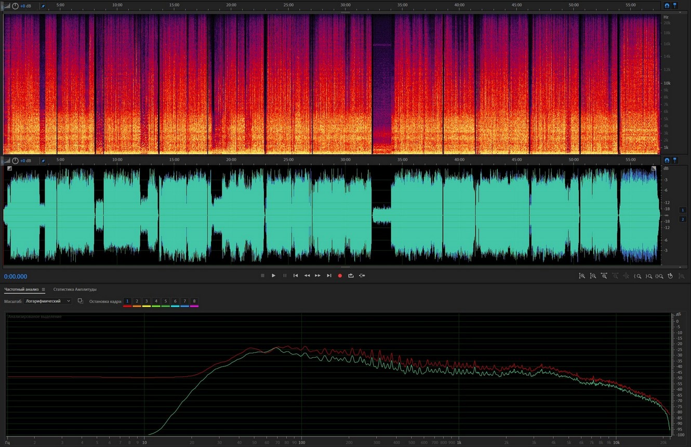Toggle loop playback icon
691x447 pixels.
351,275
